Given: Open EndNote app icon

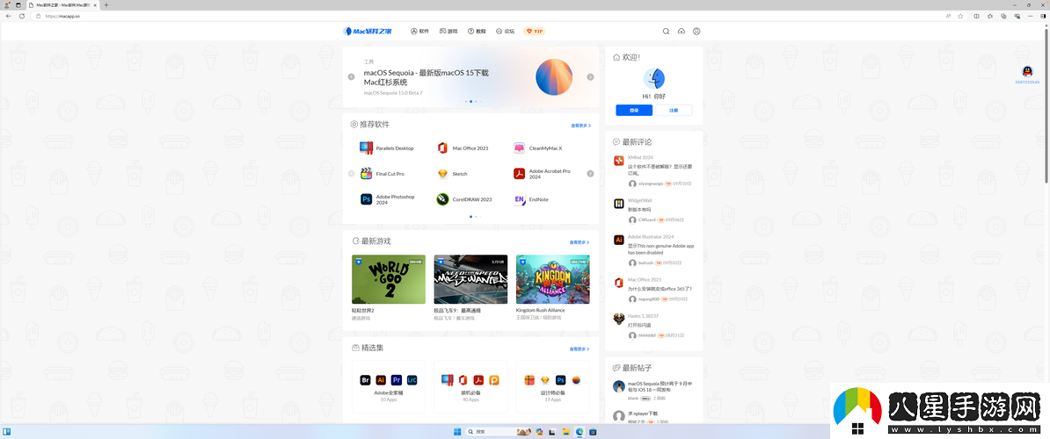Looking at the screenshot, I should tap(519, 199).
